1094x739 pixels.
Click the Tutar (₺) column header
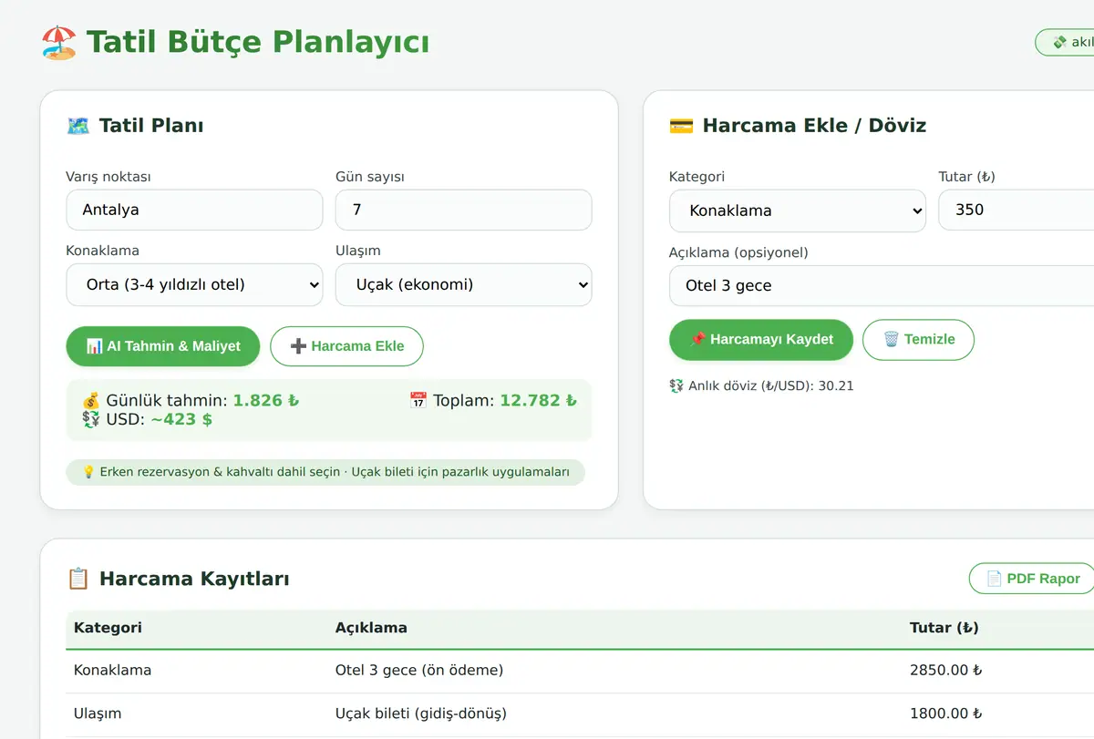[944, 628]
